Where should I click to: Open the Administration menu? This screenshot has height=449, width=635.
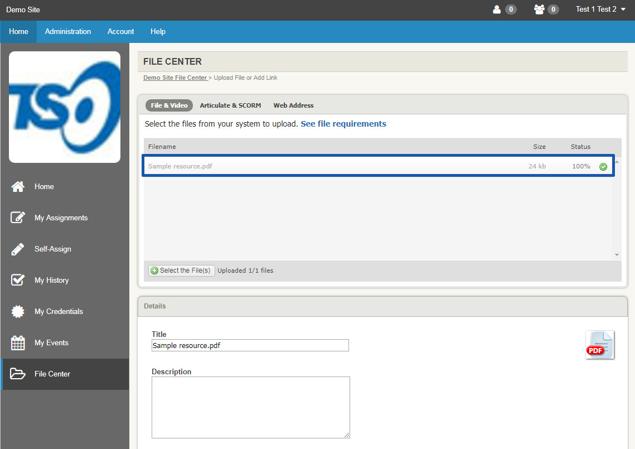[x=67, y=31]
